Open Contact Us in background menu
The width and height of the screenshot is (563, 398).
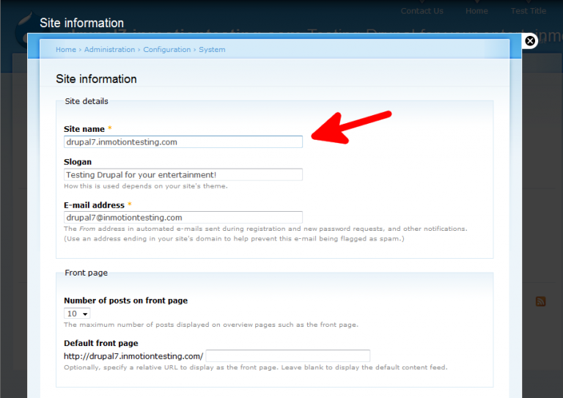click(422, 11)
